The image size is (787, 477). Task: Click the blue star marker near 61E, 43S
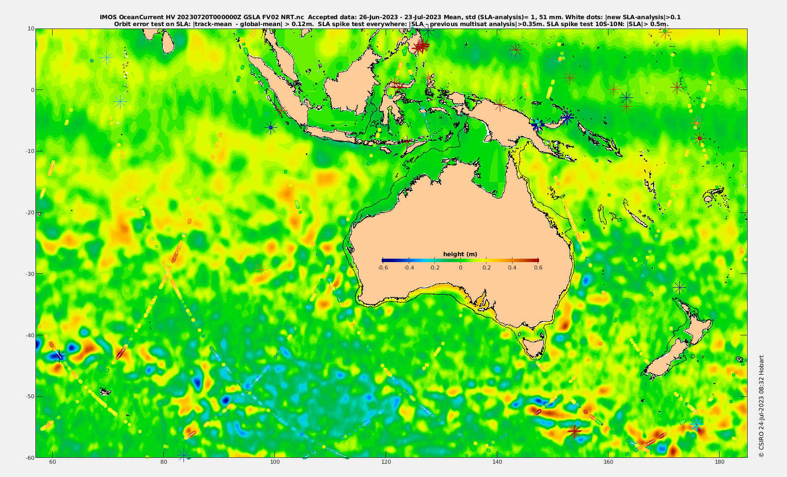pos(60,356)
